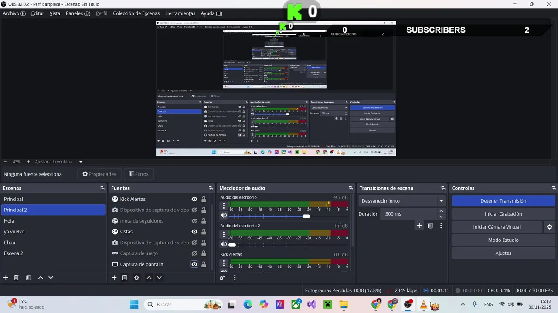Start Iniciar Cámara Virtual
Image resolution: width=558 pixels, height=313 pixels.
pos(497,227)
